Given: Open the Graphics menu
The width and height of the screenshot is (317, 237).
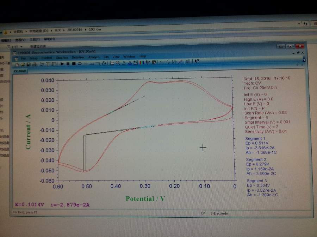Looking at the screenshot, I should click(62, 58).
